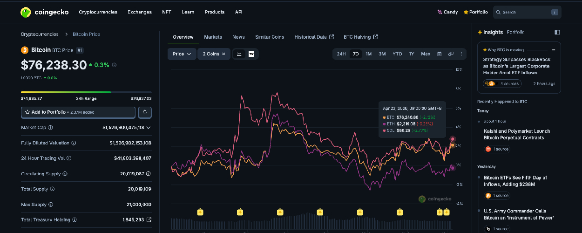Show Market Cap info tooltip
The width and height of the screenshot is (582, 233).
50,127
